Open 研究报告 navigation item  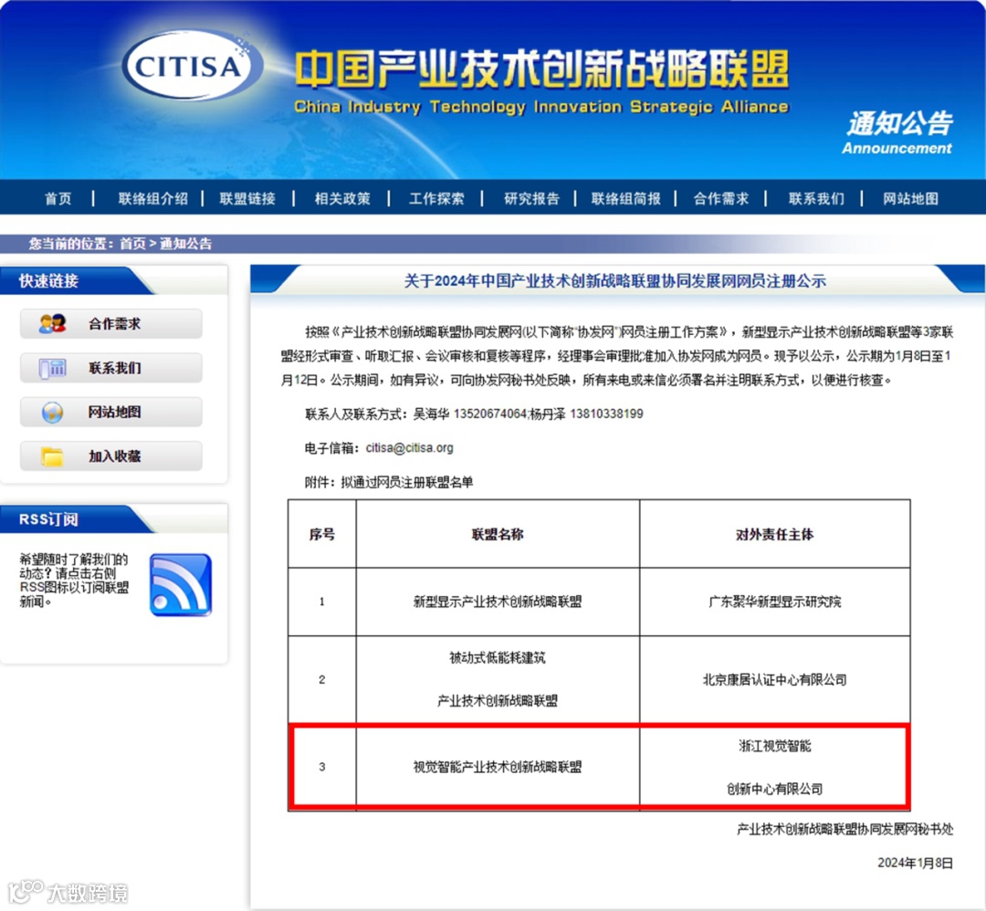tap(531, 199)
